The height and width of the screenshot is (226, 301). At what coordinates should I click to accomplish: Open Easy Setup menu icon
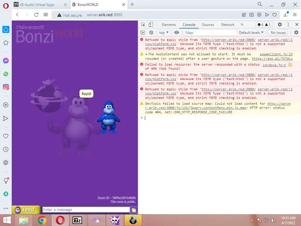(x=295, y=15)
